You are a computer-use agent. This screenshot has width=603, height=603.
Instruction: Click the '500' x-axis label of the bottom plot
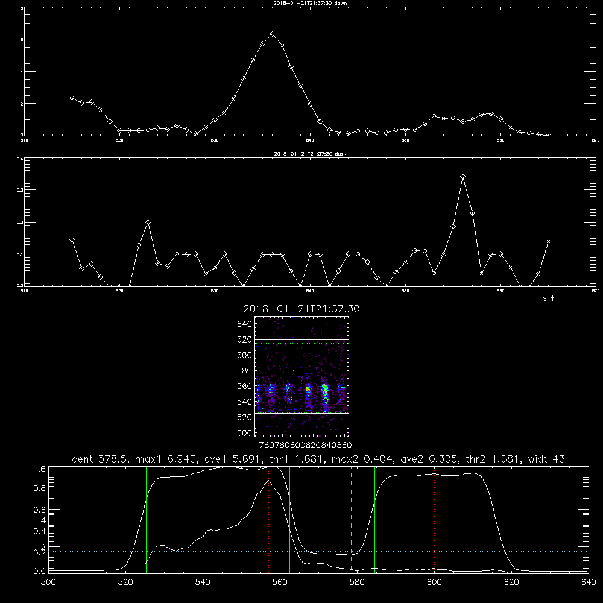coord(48,582)
